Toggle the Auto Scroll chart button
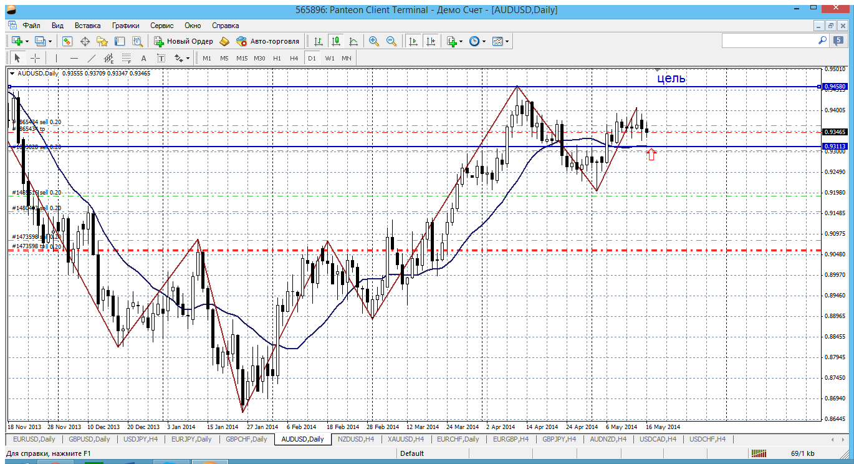Screen dimensions: 854x464 click(x=413, y=41)
